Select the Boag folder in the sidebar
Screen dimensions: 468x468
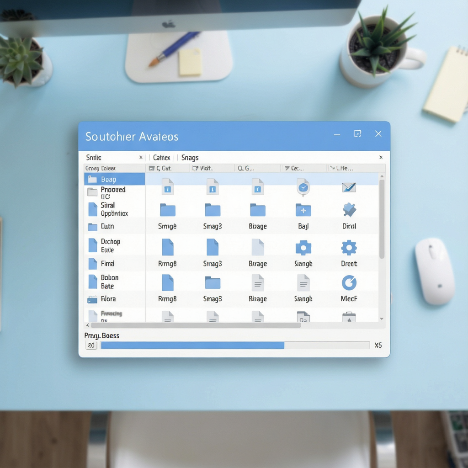tap(115, 179)
